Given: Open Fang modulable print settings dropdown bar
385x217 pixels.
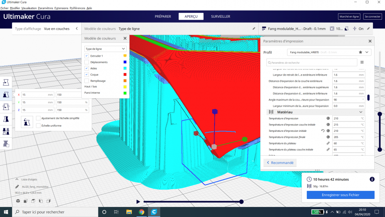Looking at the screenshot, I should 316,29.
